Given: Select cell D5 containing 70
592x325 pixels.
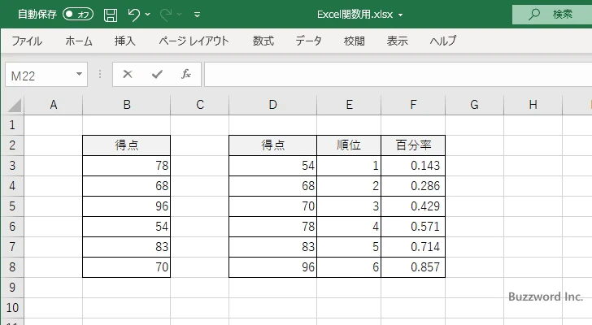Looking at the screenshot, I should pyautogui.click(x=273, y=206).
